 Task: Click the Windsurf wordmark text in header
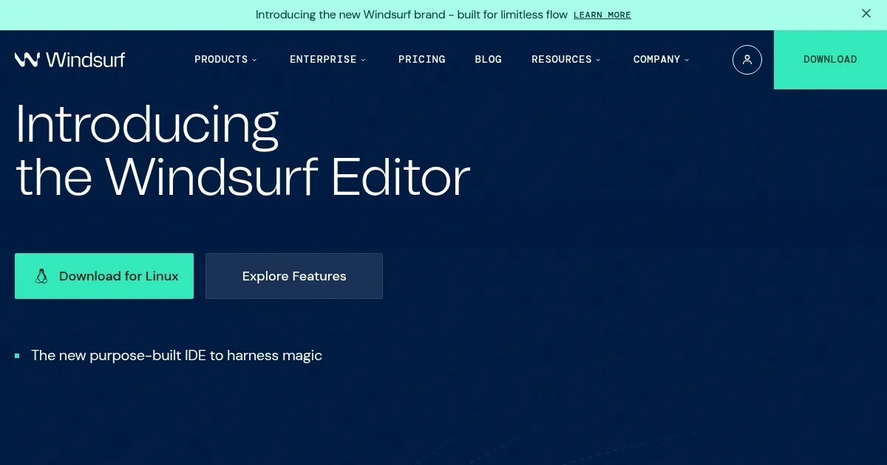pyautogui.click(x=85, y=60)
